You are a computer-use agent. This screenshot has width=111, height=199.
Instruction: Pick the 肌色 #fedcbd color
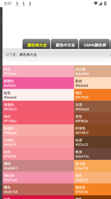pyautogui.click(x=92, y=83)
